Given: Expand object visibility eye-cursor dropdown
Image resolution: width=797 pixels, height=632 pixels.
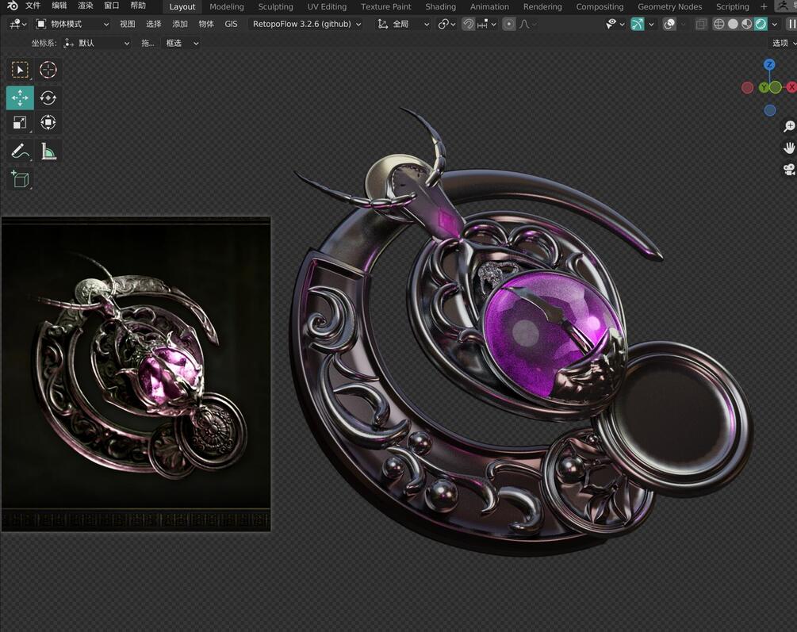Looking at the screenshot, I should pos(615,24).
